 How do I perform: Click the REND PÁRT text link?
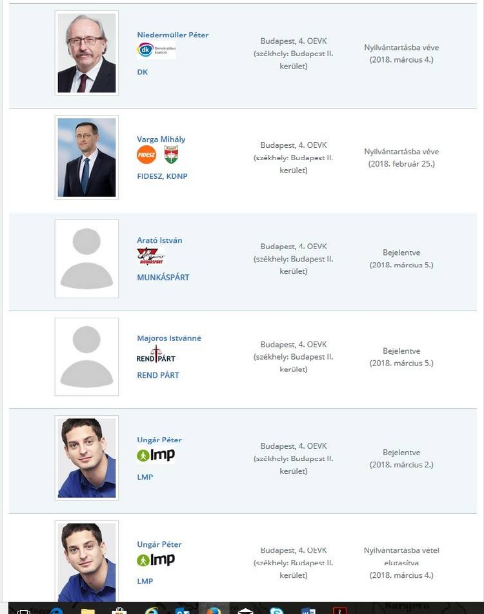158,375
